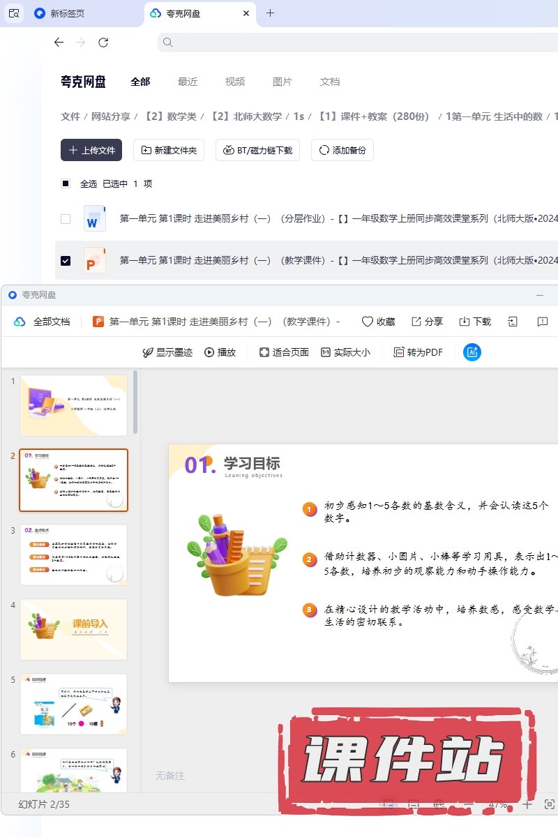Click the zoom in plus button

527,804
